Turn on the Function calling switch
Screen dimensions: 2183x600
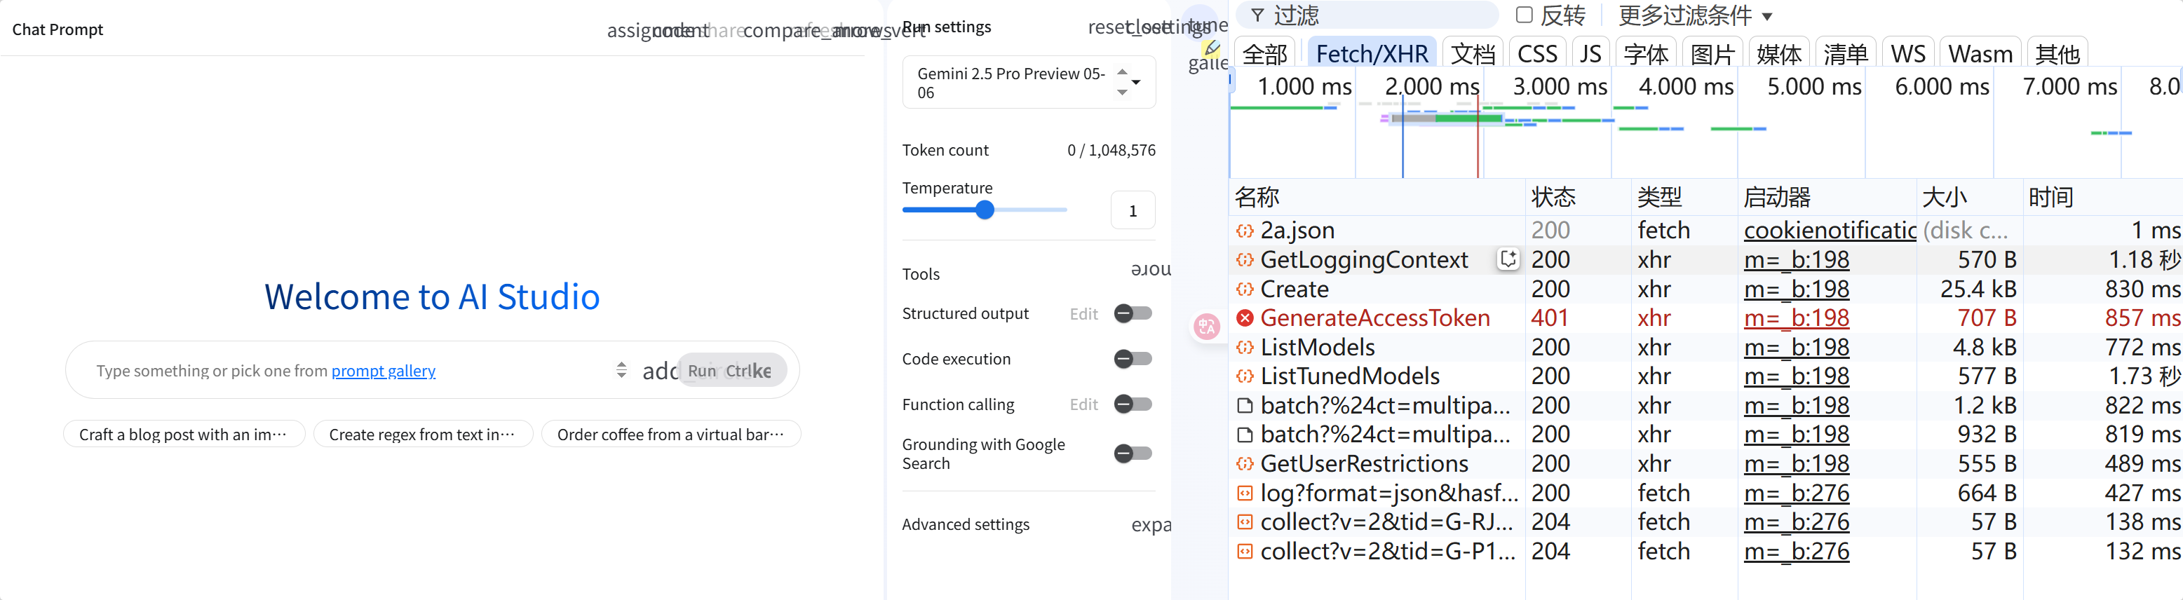[1133, 404]
